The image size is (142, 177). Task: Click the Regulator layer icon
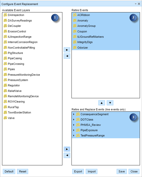[x=5, y=85]
